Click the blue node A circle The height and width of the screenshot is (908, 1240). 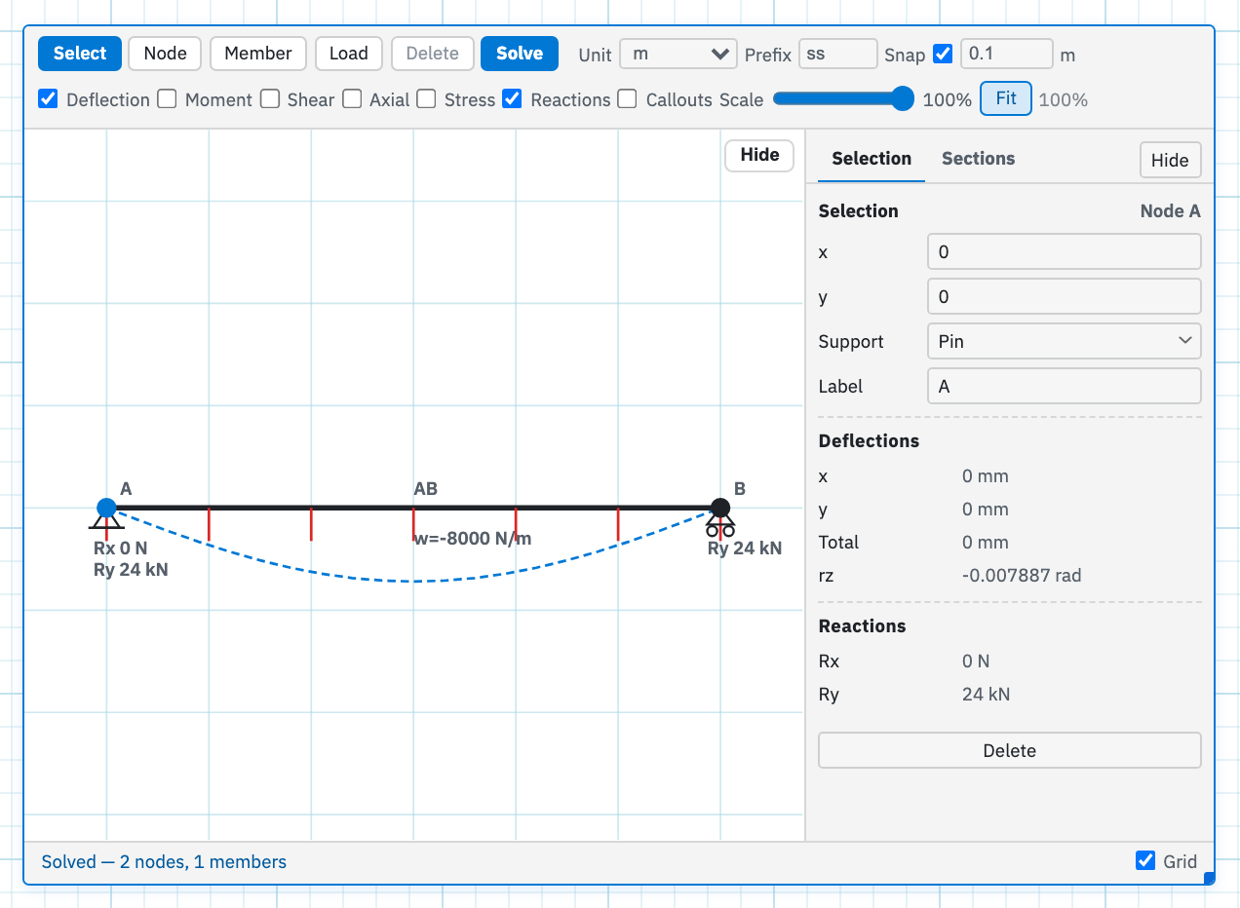(x=106, y=508)
